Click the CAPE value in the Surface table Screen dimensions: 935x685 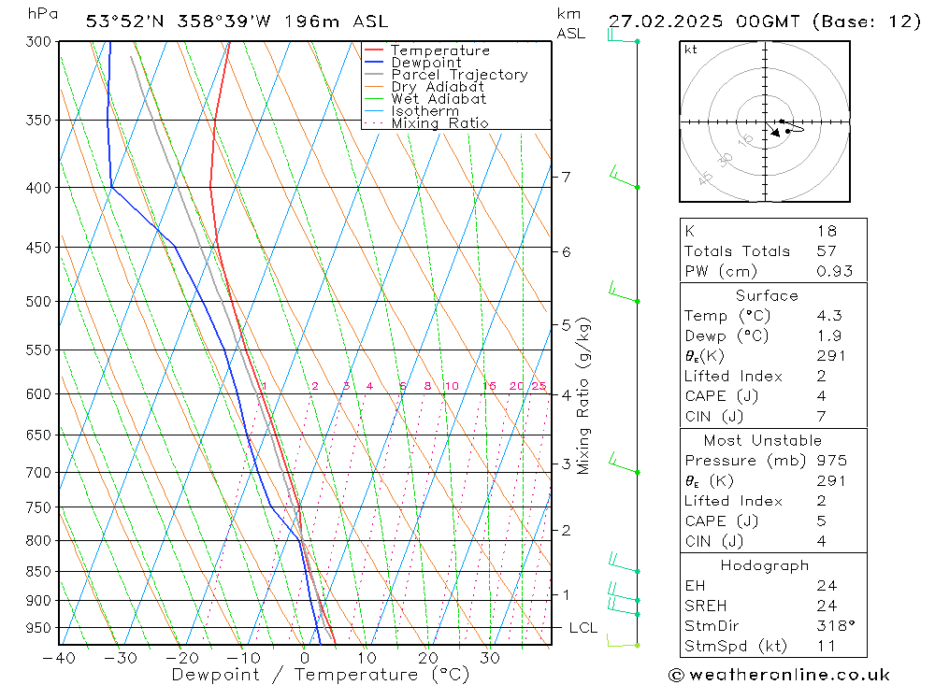tap(822, 396)
